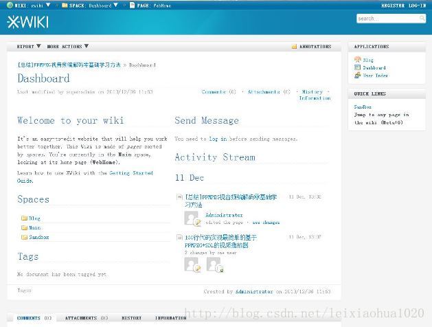Click the globe icon beside Wiki label

[10, 5]
